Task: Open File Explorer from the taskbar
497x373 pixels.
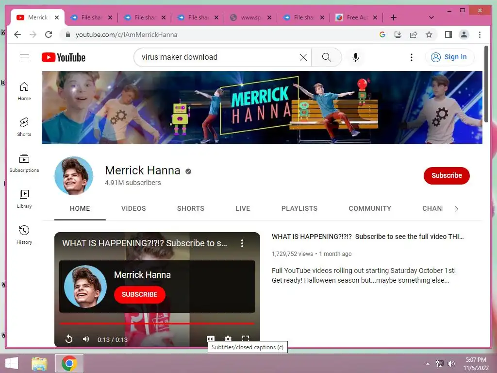Action: point(39,363)
